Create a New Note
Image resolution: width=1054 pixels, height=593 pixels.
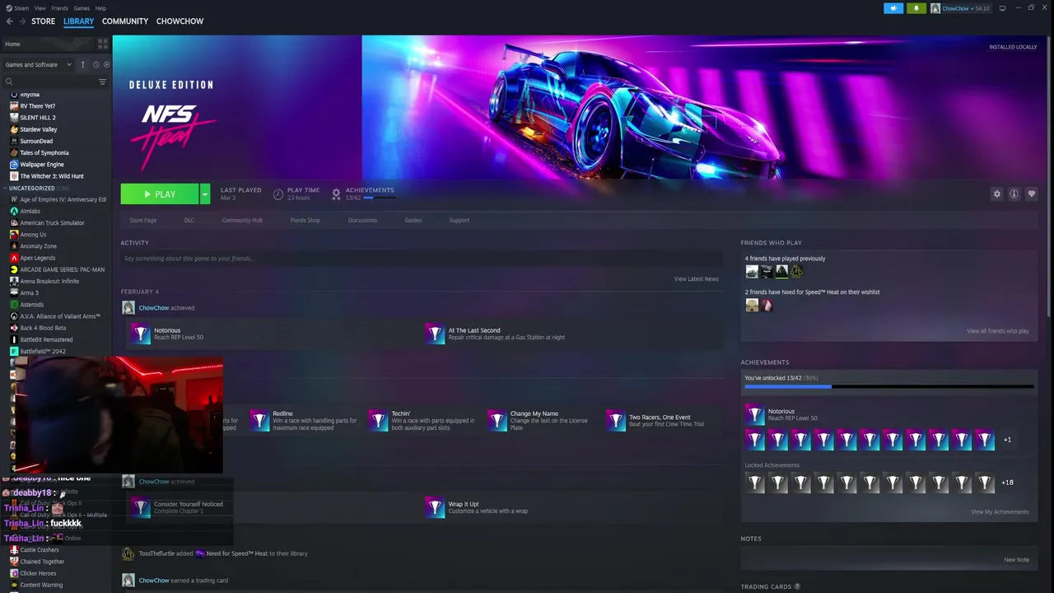(x=1017, y=560)
